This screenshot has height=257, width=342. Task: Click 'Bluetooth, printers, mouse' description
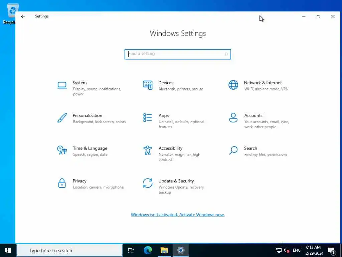click(181, 89)
